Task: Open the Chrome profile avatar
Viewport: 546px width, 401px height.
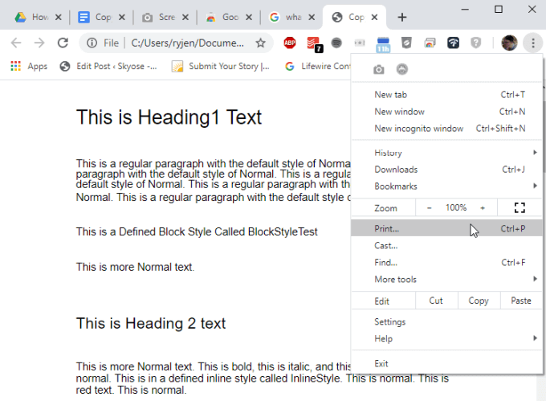Action: 509,43
